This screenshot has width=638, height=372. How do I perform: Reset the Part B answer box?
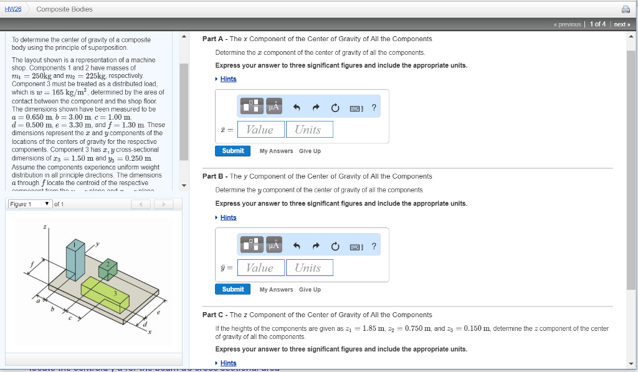click(x=335, y=246)
